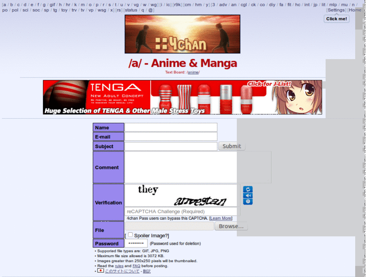The image size is (370, 277).
Task: Open the /anime/ text board link
Action: [193, 72]
